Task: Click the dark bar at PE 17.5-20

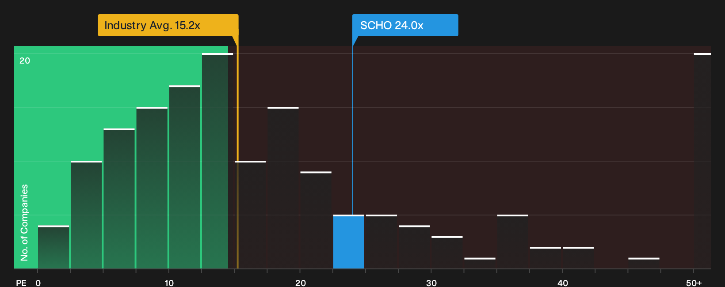Action: pos(283,188)
